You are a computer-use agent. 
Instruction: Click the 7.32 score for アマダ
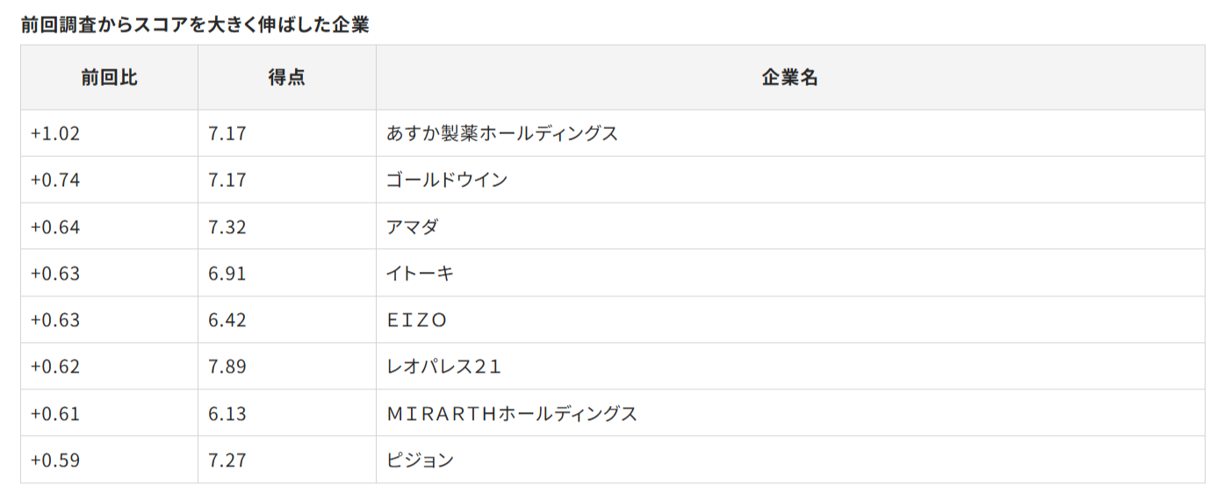[x=227, y=227]
